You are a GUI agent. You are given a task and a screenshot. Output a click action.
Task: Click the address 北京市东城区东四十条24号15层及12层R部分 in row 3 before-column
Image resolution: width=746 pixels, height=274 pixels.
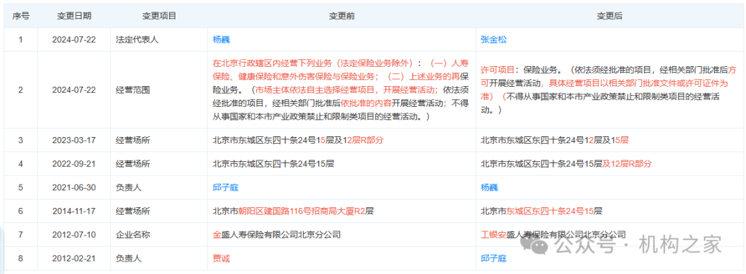click(x=298, y=140)
